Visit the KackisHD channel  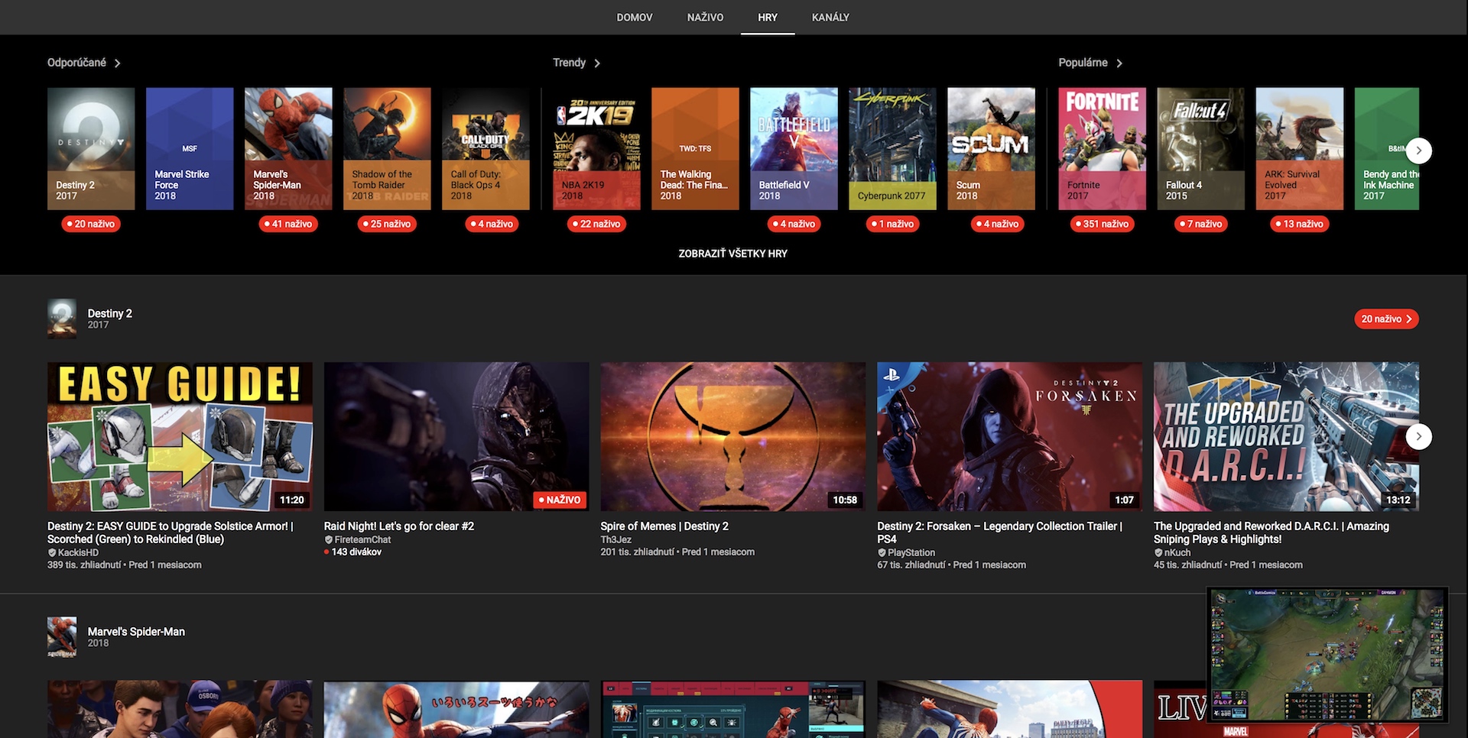(78, 552)
